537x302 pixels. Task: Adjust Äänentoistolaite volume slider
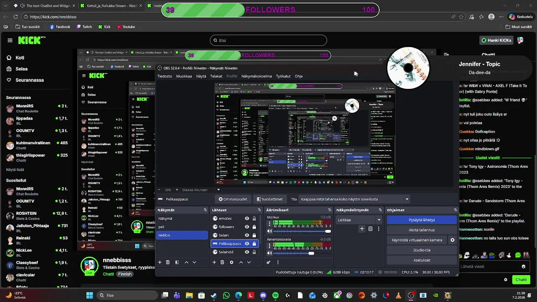coord(311,253)
